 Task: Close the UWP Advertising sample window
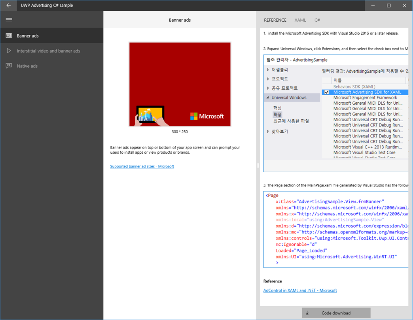coord(405,5)
